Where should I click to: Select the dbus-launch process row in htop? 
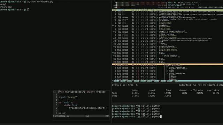(167, 18)
